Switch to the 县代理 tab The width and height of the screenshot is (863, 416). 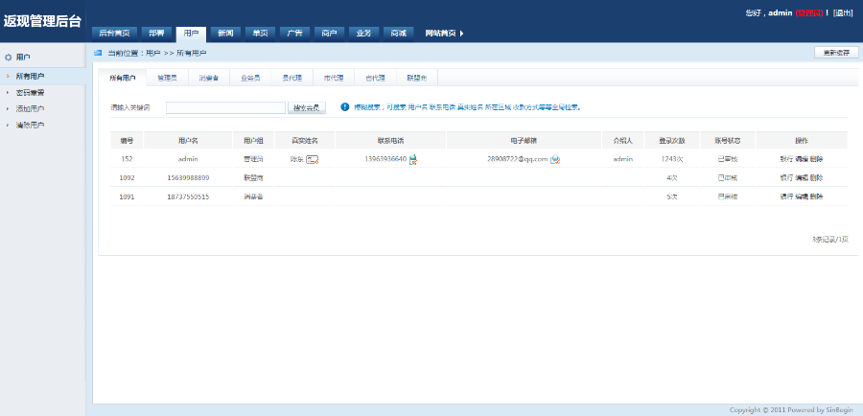[292, 79]
